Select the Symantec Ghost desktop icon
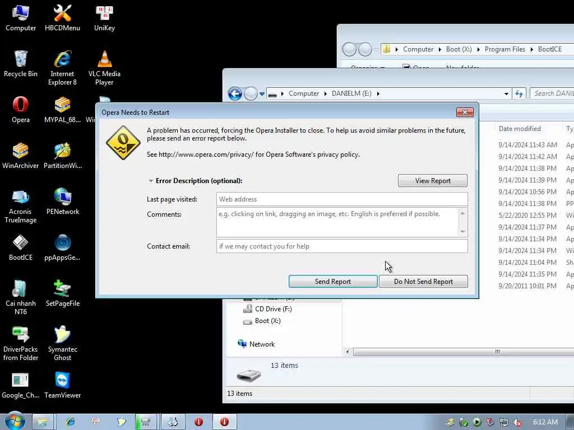The height and width of the screenshot is (430, 574). (x=63, y=344)
